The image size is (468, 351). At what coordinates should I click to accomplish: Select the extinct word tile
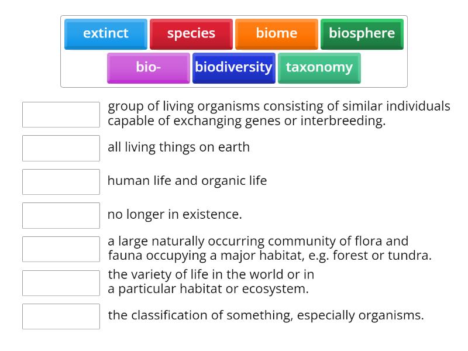point(105,34)
